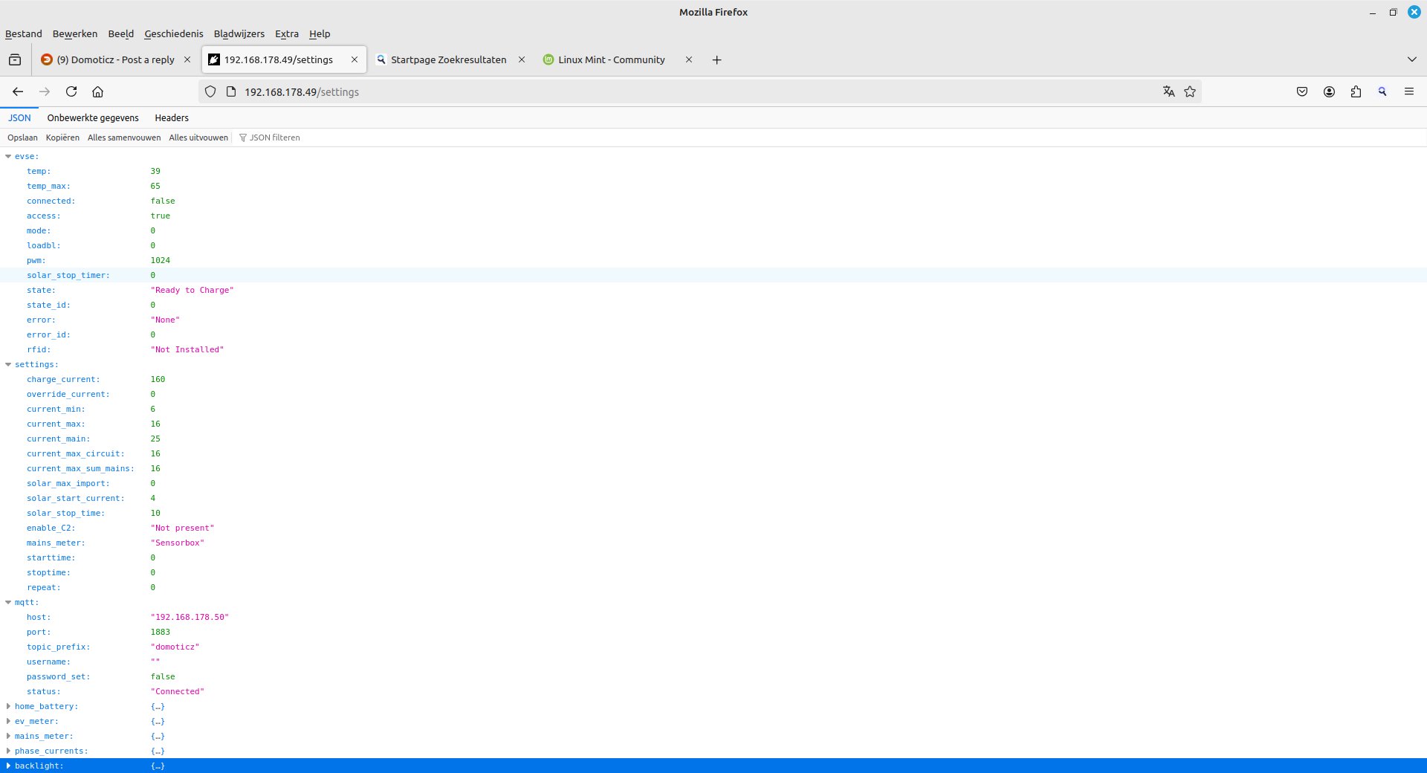Translate this page icon in address bar
Screen dimensions: 1427x773
pos(1169,91)
